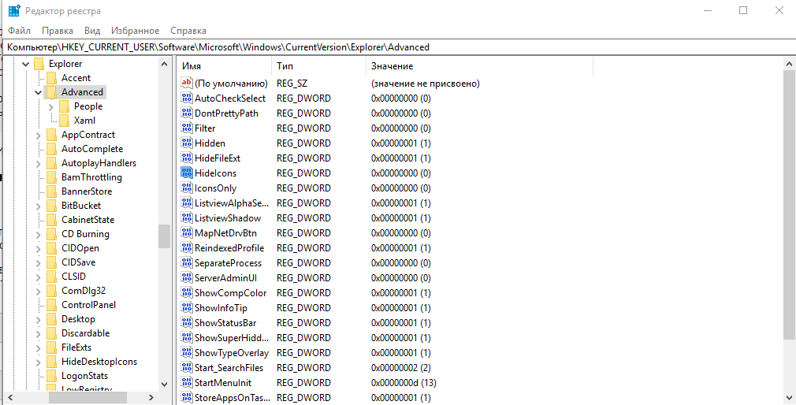Screen dimensions: 796x405
Task: Click the IconsOnly DWORD icon
Action: (187, 188)
